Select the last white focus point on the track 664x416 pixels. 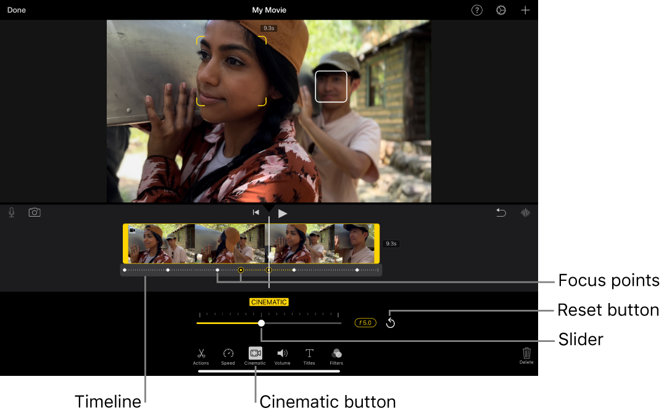tap(357, 270)
